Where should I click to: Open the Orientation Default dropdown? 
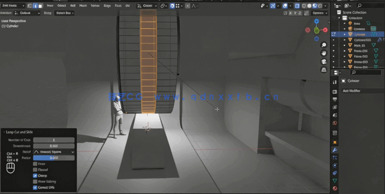tap(27, 13)
